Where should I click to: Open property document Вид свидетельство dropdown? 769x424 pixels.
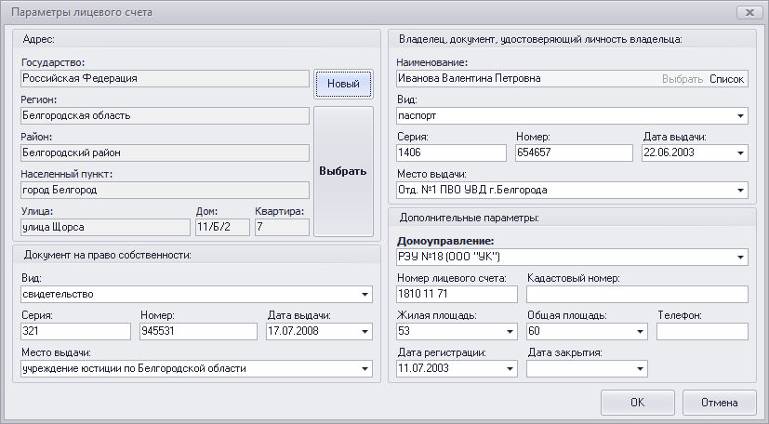[365, 295]
